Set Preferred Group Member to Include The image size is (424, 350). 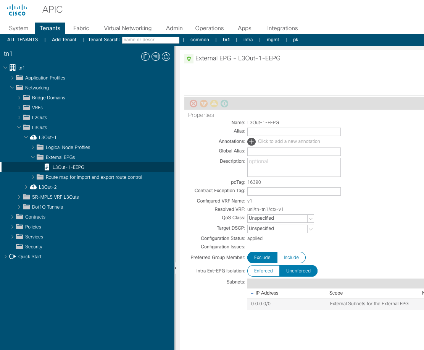tap(291, 258)
